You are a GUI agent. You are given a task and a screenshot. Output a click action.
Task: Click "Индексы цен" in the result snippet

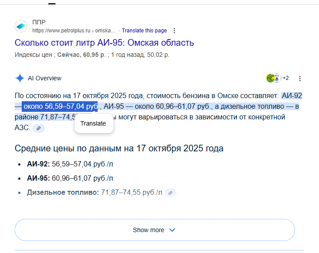pos(33,55)
